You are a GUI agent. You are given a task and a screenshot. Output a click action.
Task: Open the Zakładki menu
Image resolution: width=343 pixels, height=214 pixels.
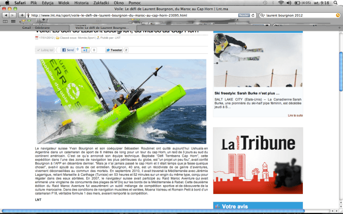100,3
